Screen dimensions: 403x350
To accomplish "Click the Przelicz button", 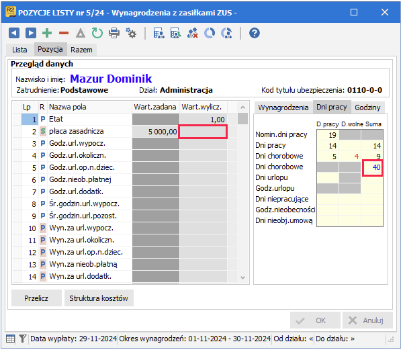I will point(36,298).
